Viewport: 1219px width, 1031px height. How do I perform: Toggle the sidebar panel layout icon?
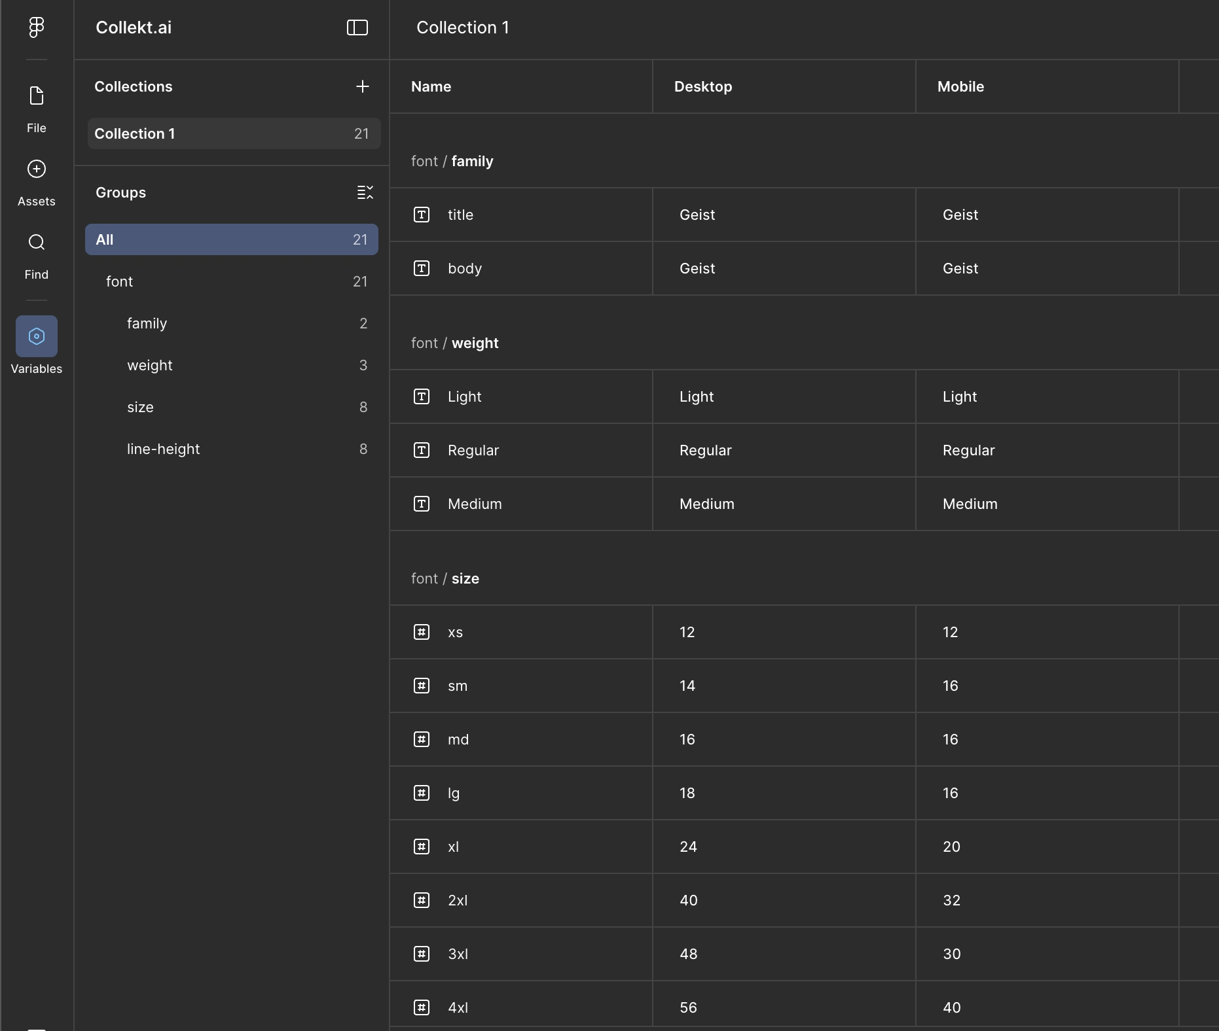click(357, 27)
